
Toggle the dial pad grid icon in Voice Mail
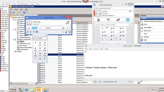tap(34, 32)
